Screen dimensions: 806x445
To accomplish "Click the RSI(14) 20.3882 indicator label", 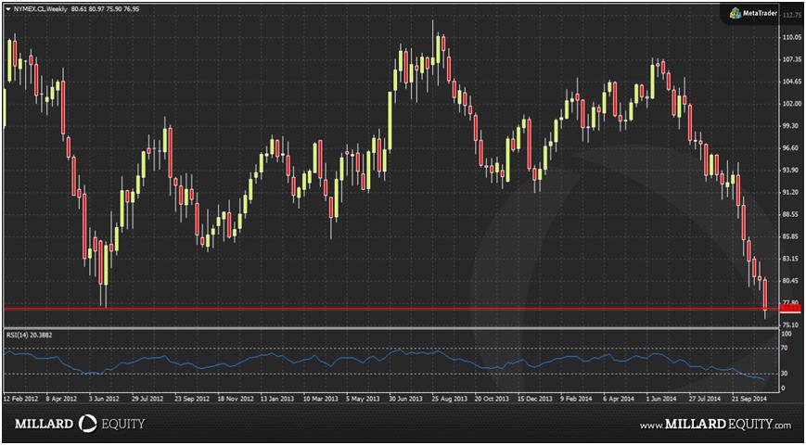I will [x=29, y=335].
